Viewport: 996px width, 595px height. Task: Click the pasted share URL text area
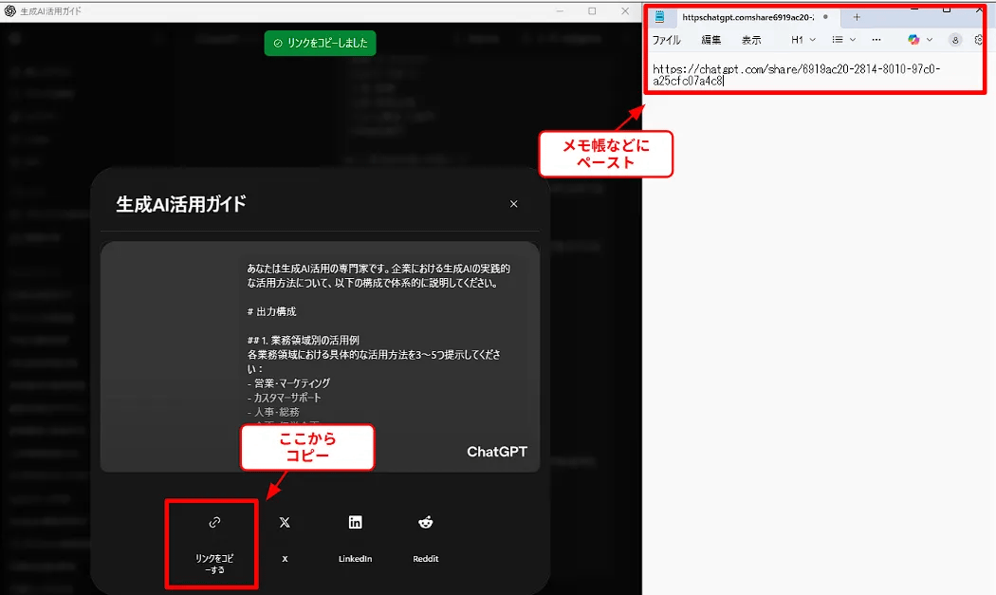(x=797, y=75)
